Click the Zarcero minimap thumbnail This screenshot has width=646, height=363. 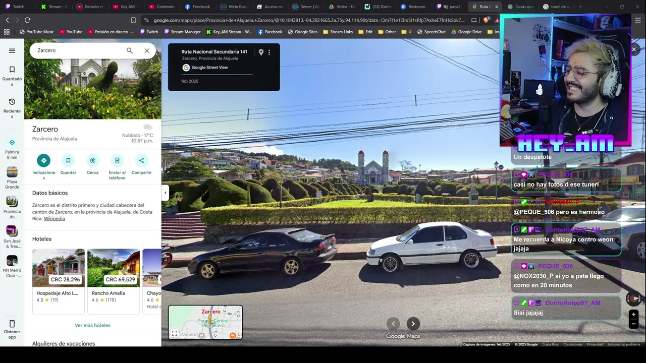click(205, 322)
